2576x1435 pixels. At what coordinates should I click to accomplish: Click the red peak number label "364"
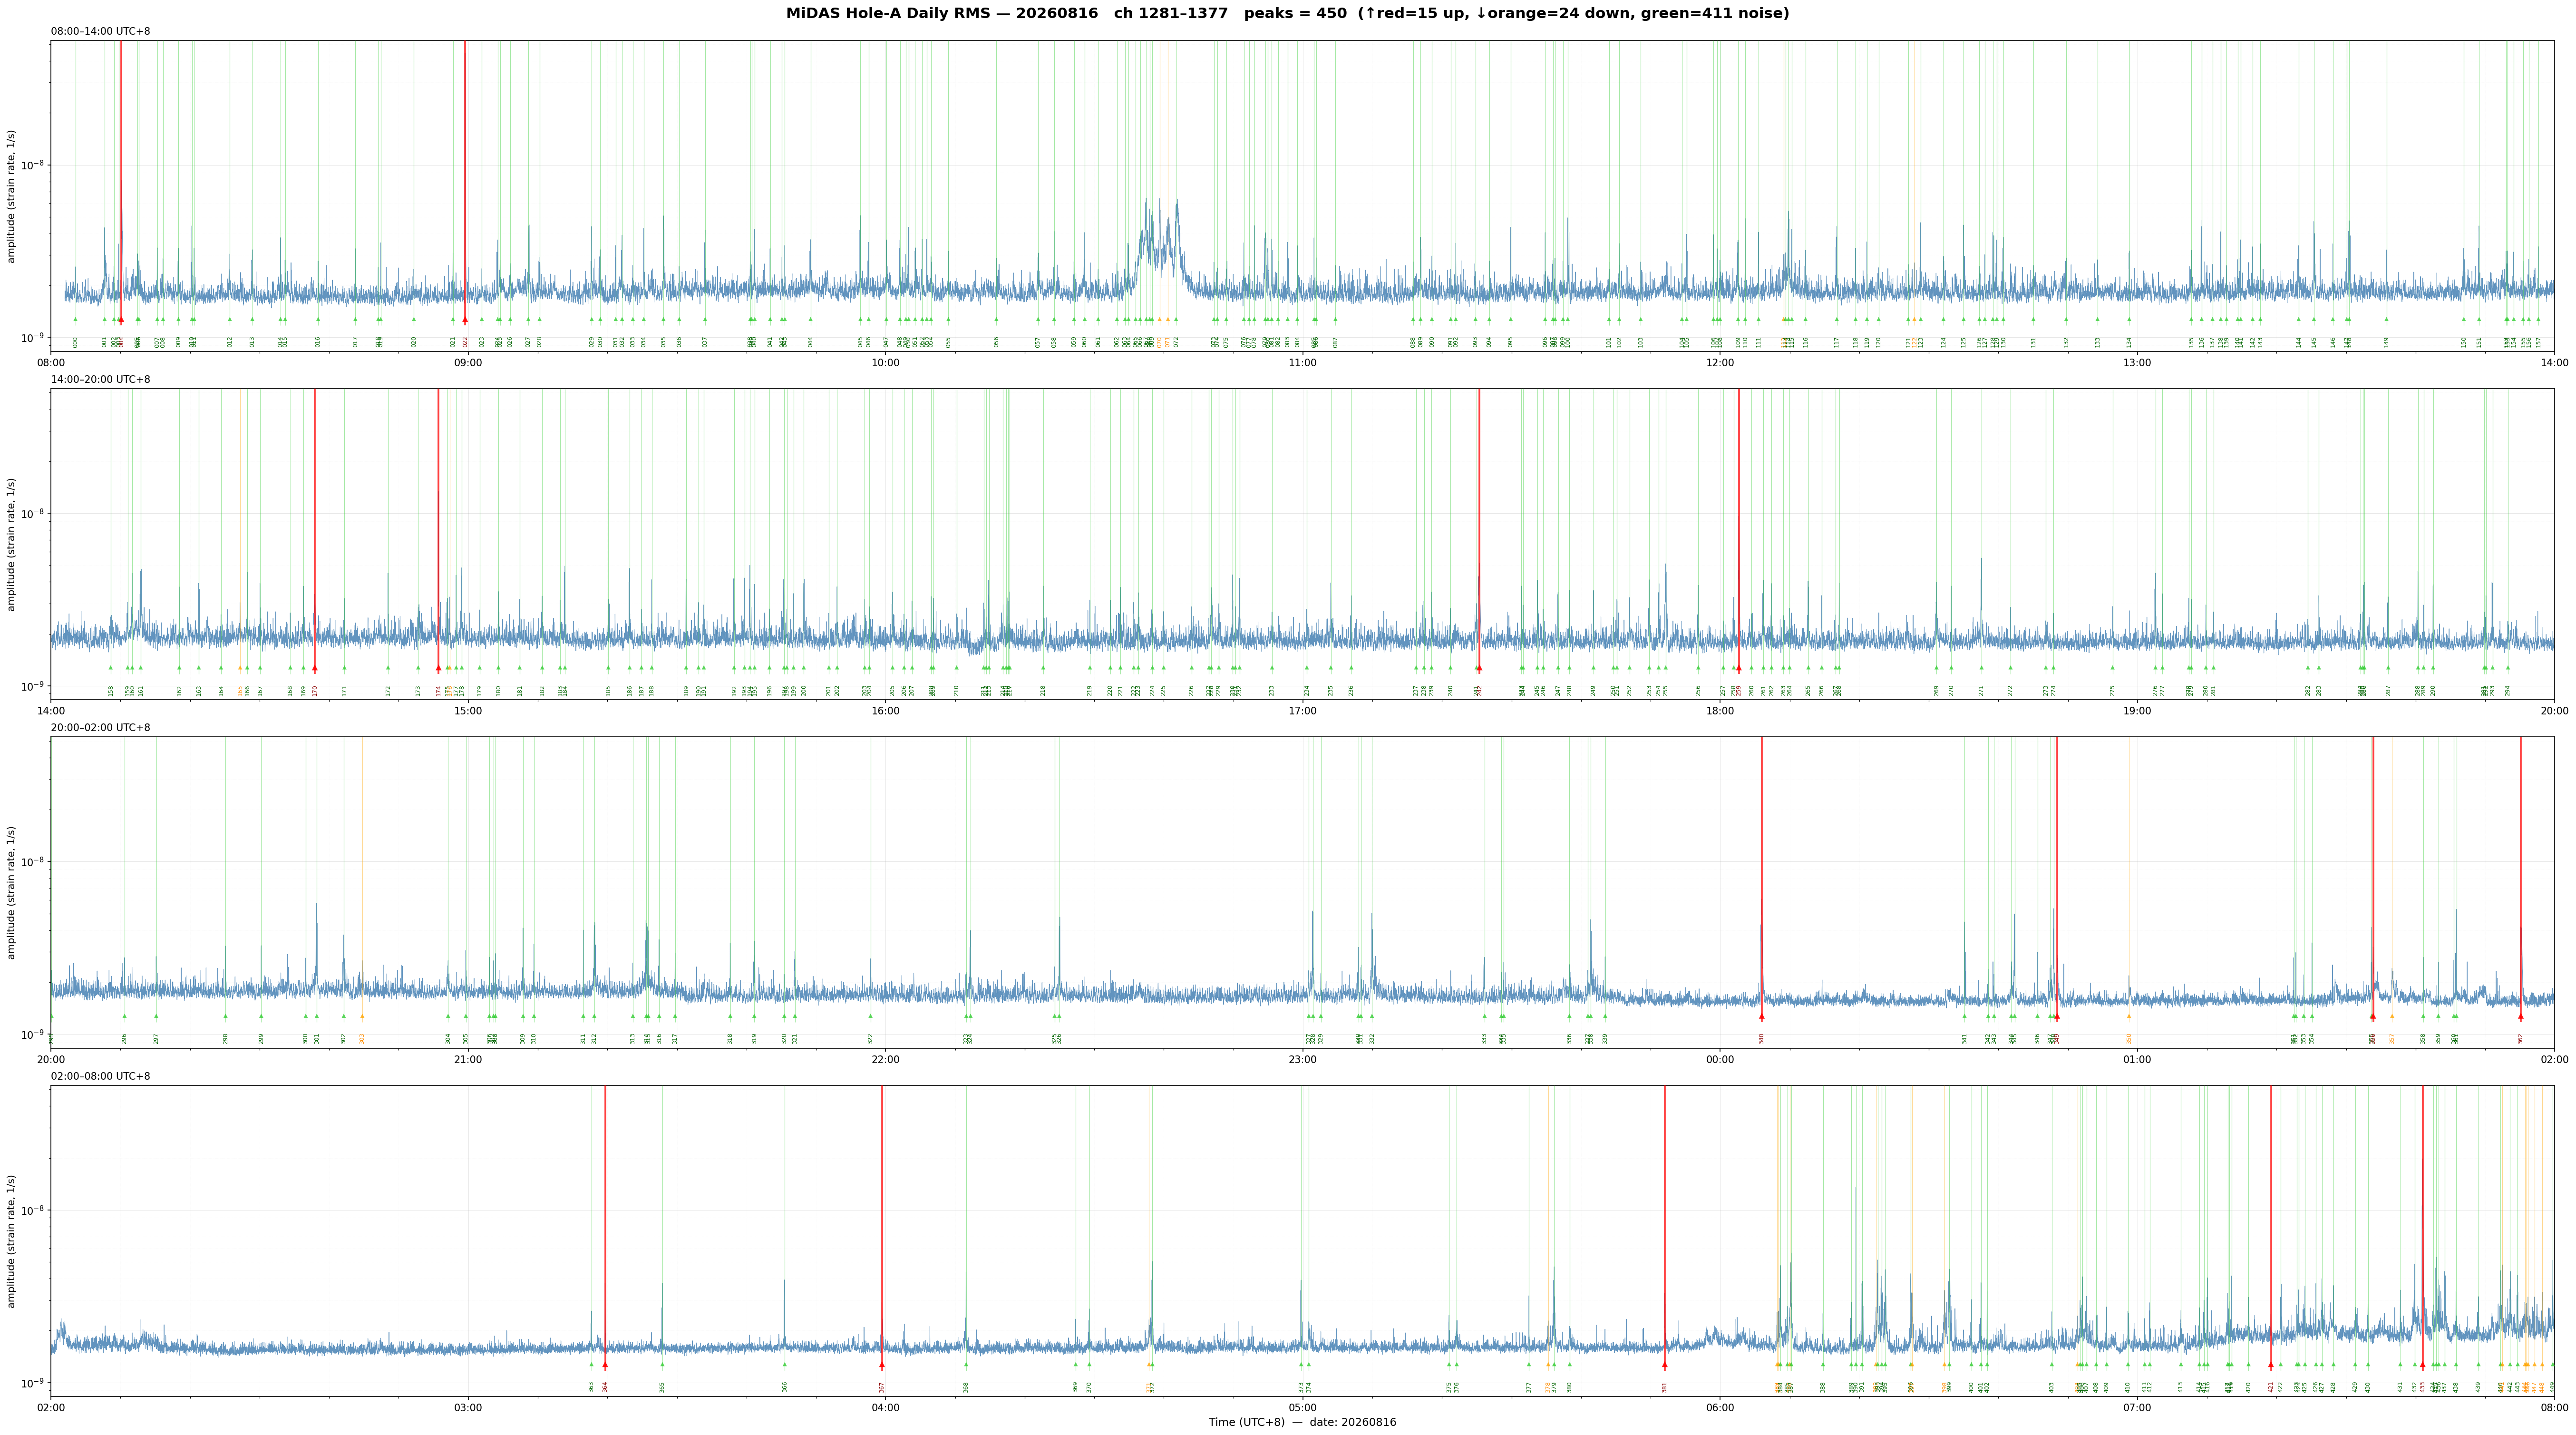pos(605,1387)
